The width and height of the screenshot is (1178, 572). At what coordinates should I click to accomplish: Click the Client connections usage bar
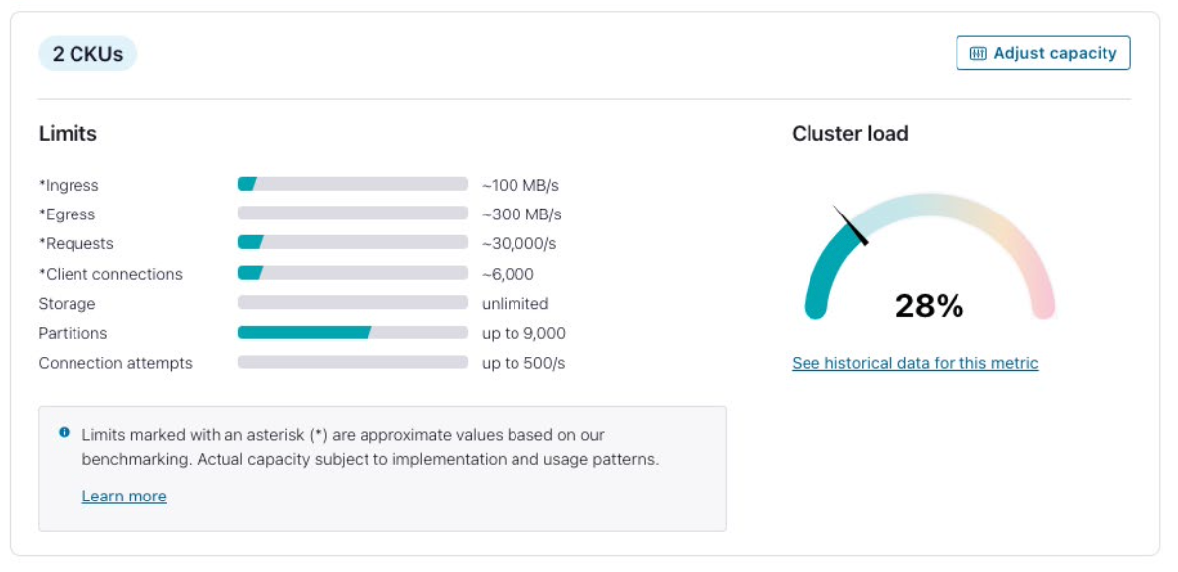(353, 273)
